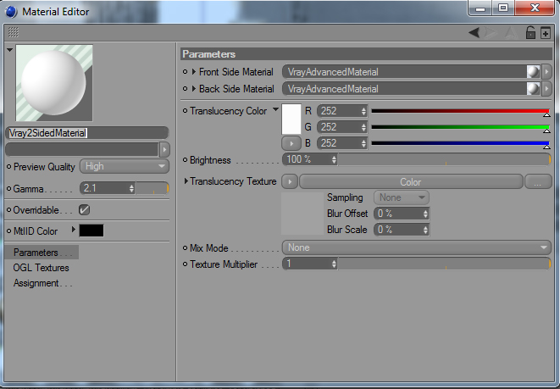
Task: Collapse the material preview with the triangle
Action: coord(9,50)
